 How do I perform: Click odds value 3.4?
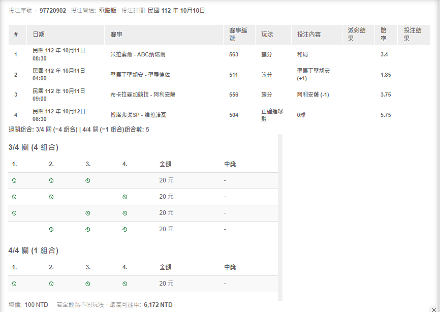pyautogui.click(x=384, y=54)
